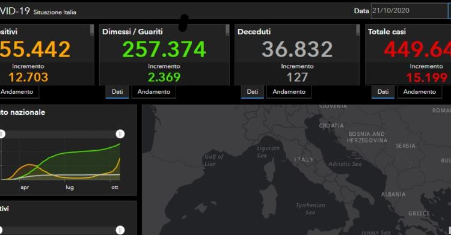Viewport: 451px width, 235px height.
Task: Click right range handle of the lower chart
Action: point(120,230)
